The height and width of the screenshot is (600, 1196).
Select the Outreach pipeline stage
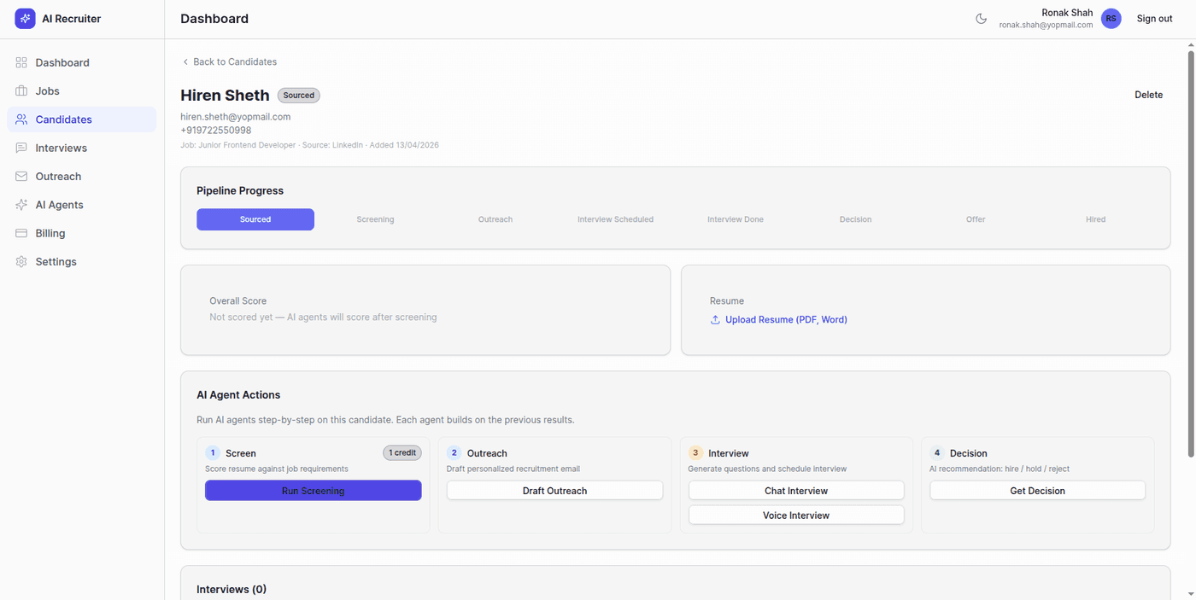(495, 219)
